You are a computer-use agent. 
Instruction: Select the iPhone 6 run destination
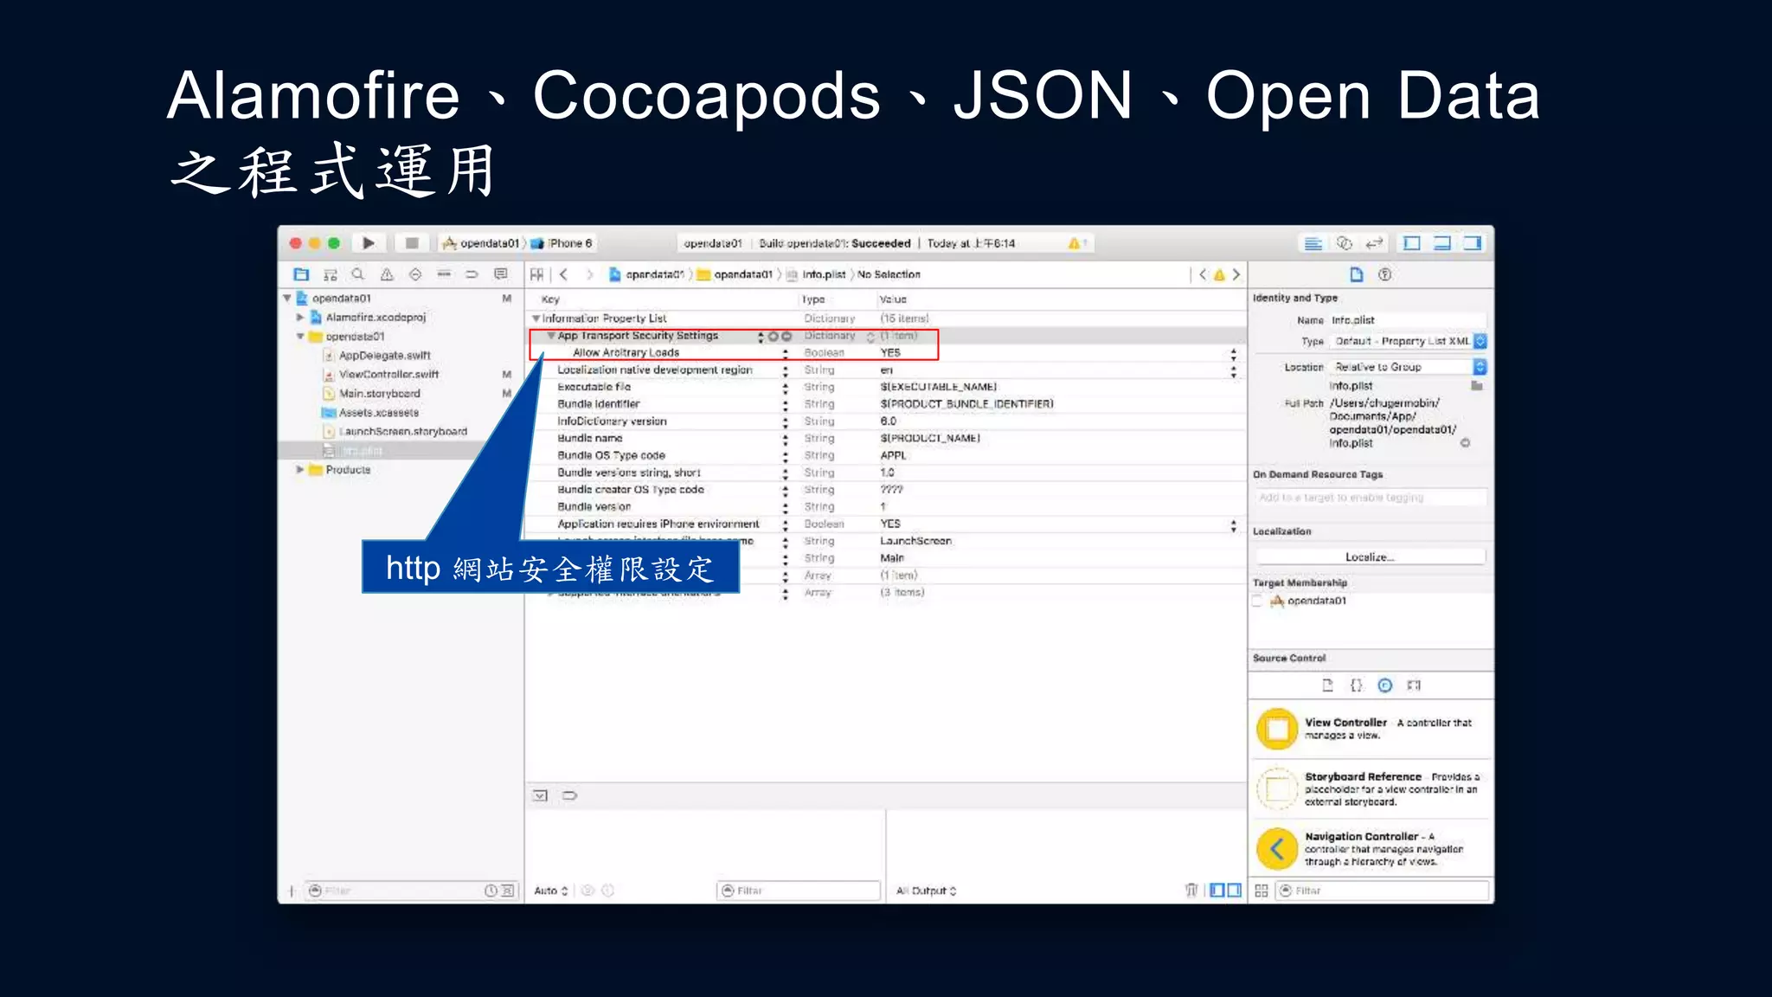tap(562, 243)
